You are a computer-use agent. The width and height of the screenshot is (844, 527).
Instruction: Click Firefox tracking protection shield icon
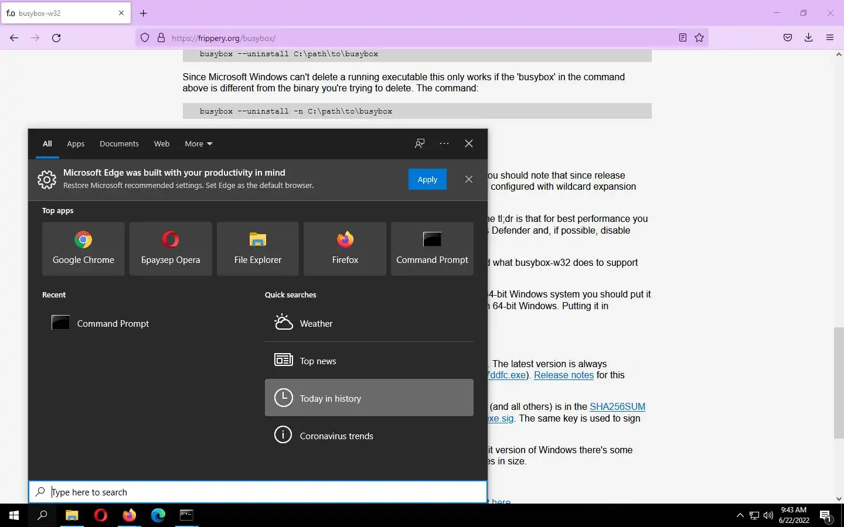click(145, 38)
